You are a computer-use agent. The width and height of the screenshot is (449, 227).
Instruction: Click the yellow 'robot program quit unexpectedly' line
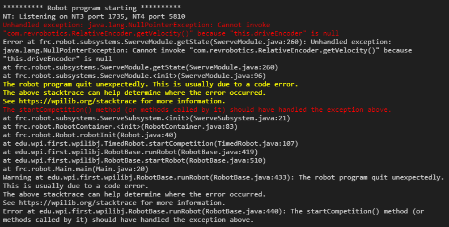(150, 84)
